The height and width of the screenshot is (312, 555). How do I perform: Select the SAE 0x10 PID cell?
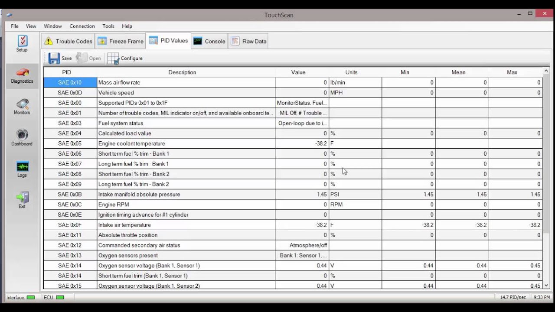click(x=70, y=82)
